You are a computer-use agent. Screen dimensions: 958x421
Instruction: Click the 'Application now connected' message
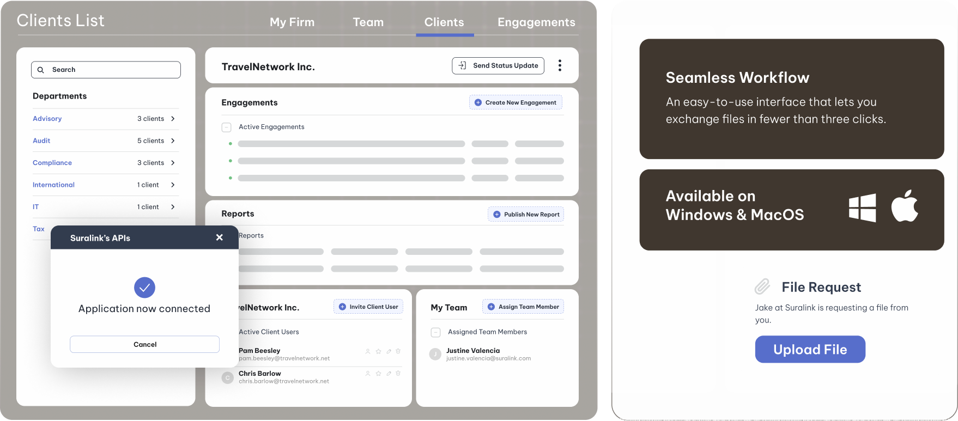[x=144, y=308]
